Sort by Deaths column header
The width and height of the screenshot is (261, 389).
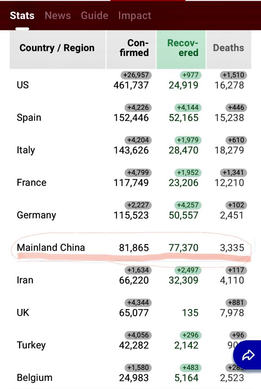click(228, 48)
